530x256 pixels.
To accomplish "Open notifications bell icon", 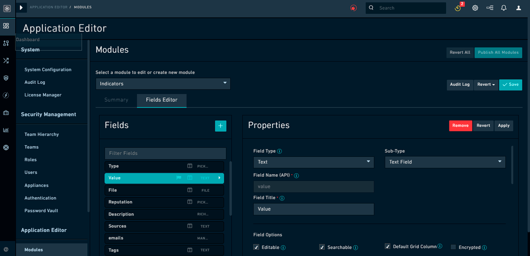I will (x=504, y=8).
